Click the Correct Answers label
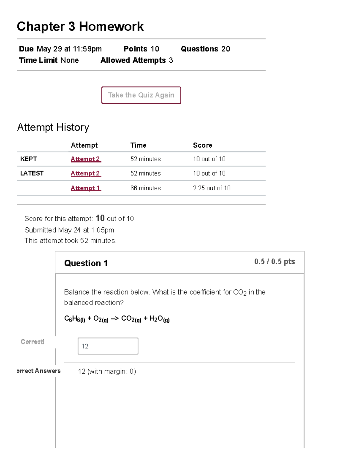 coord(38,371)
